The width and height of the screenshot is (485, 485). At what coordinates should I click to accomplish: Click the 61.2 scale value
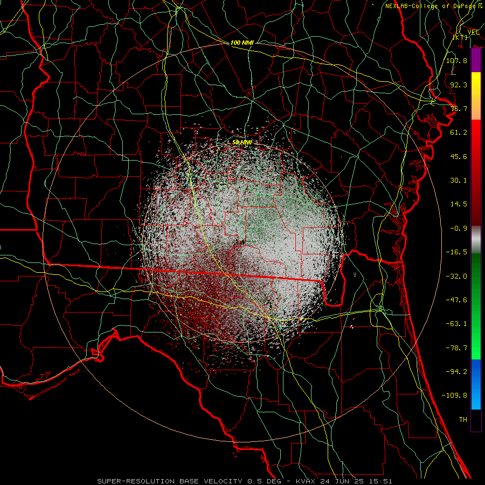pyautogui.click(x=459, y=133)
